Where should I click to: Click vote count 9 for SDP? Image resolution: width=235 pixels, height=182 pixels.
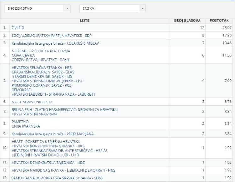click(203, 36)
